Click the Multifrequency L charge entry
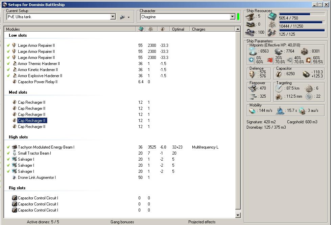Screen dimensions: 331x225 coord(205,147)
